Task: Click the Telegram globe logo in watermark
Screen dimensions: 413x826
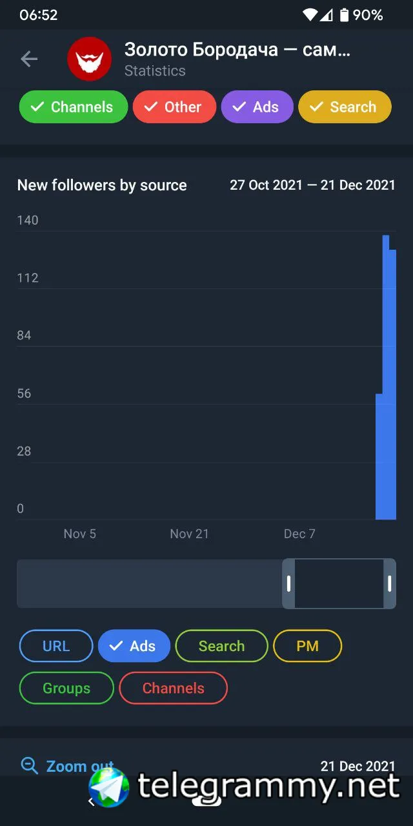Action: coord(108,787)
